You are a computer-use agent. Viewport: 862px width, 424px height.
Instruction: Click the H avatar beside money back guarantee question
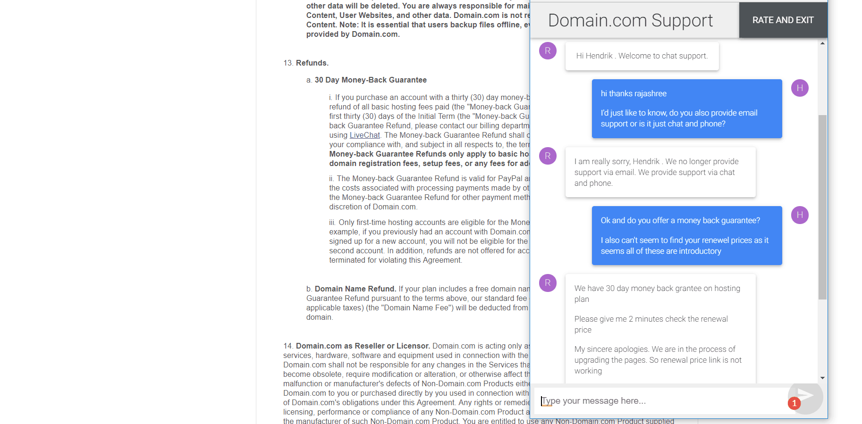click(800, 215)
